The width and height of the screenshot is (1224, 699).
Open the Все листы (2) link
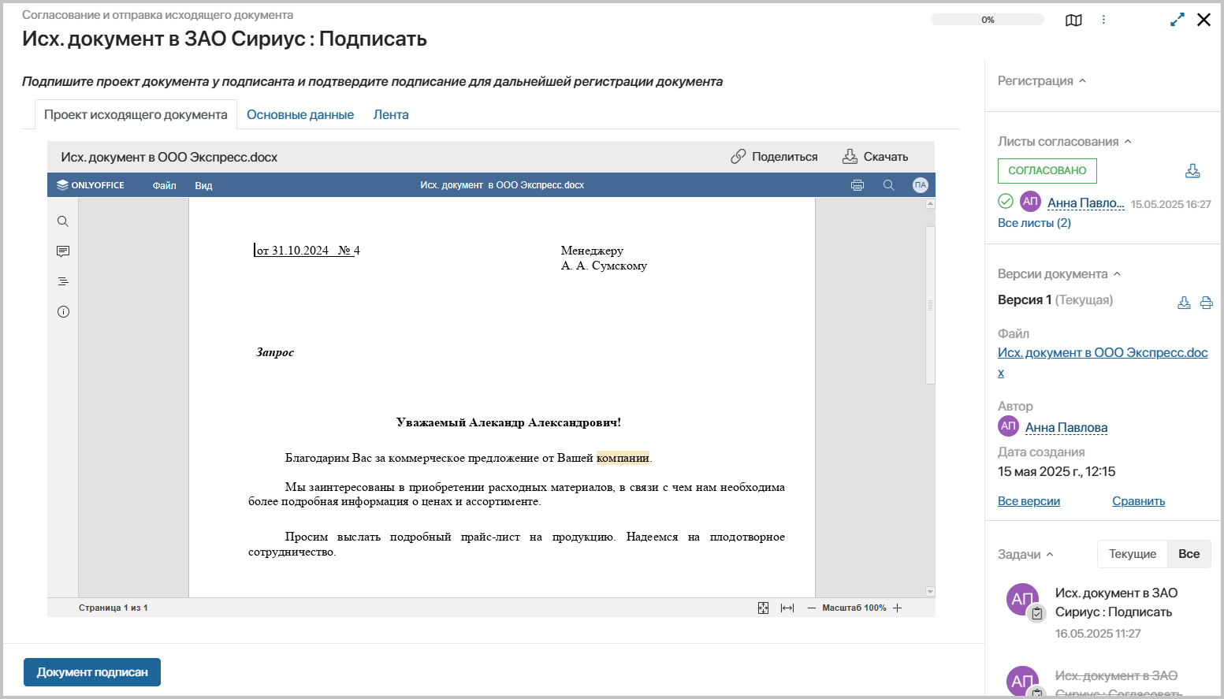(1034, 223)
